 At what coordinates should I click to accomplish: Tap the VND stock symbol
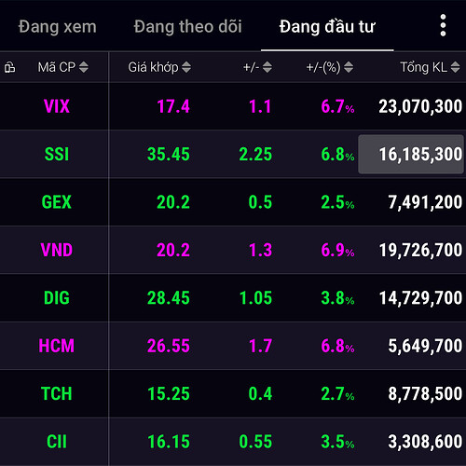pyautogui.click(x=57, y=250)
